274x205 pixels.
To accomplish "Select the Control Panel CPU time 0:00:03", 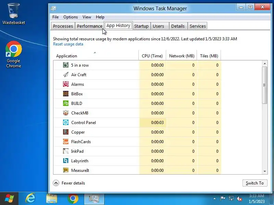I will point(157,123).
